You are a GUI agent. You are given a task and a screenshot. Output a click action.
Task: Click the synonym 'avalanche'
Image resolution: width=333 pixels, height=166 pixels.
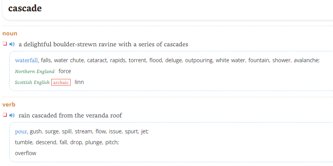pos(307,60)
